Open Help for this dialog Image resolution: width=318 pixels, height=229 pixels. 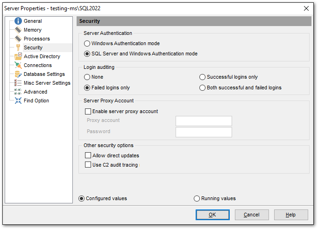tap(291, 215)
